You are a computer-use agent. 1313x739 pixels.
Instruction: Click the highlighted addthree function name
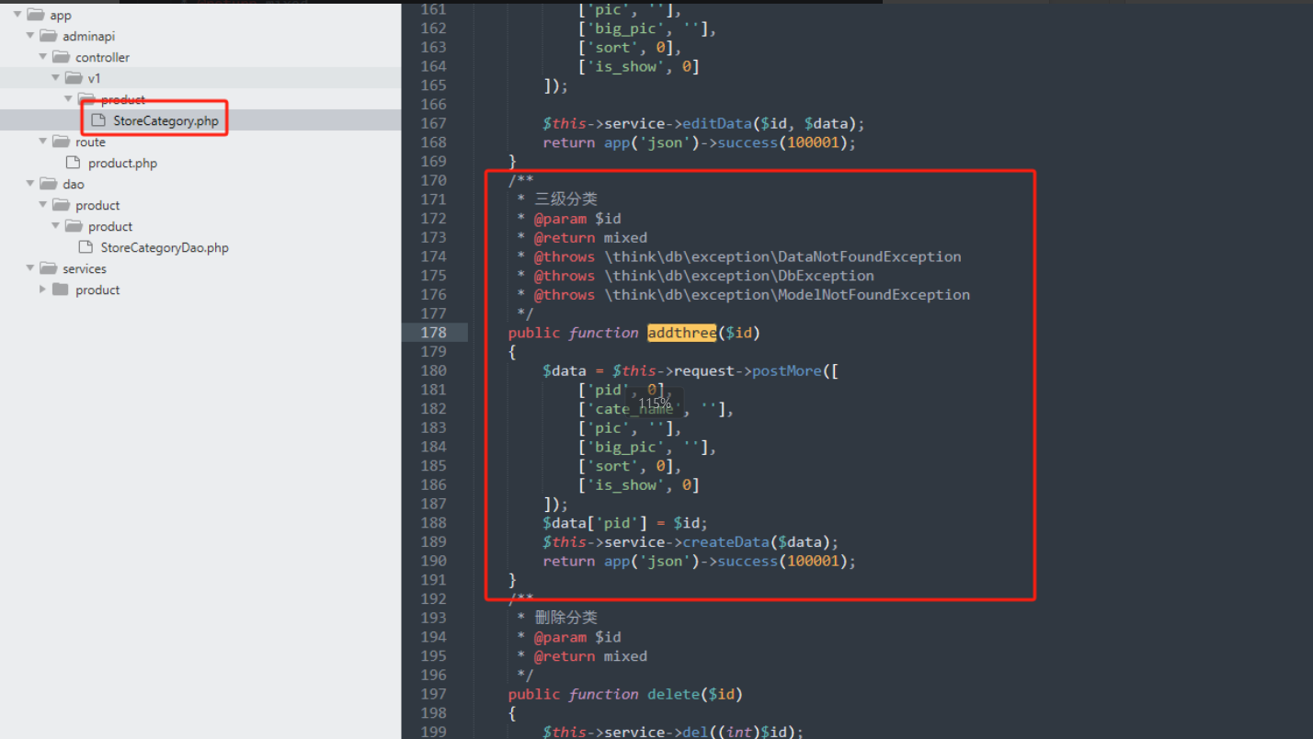point(681,333)
